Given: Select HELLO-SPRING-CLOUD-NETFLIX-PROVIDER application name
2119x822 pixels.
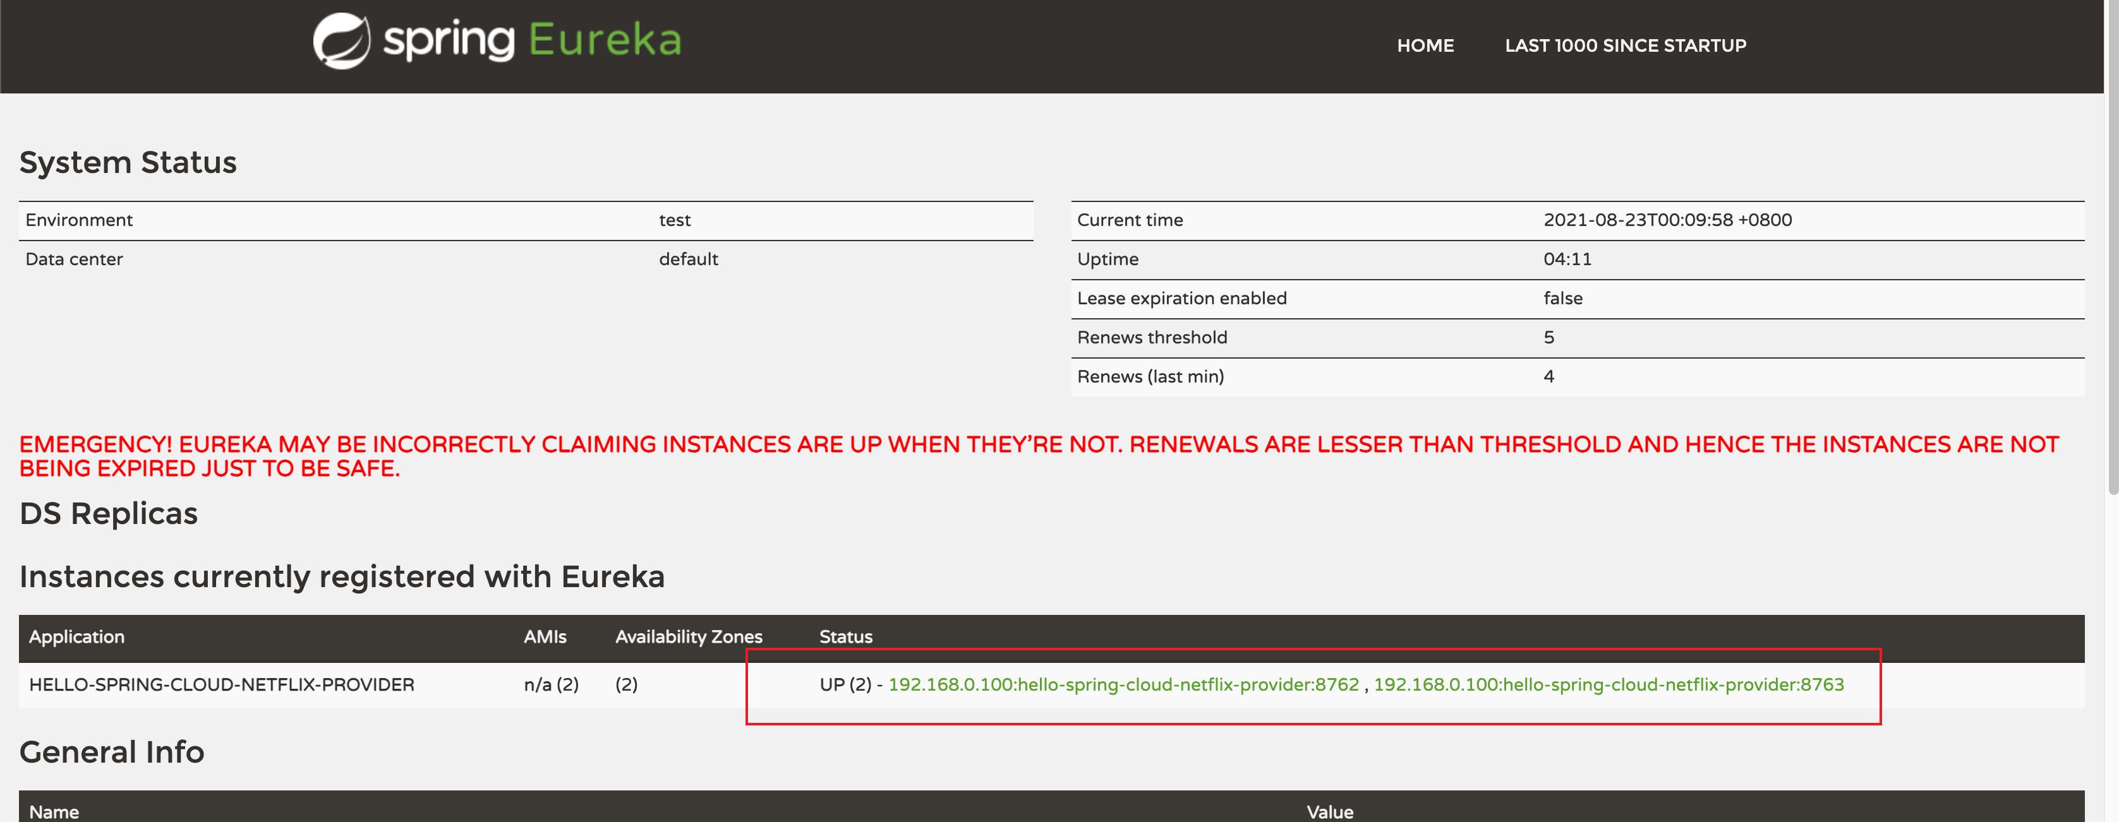Looking at the screenshot, I should tap(221, 685).
